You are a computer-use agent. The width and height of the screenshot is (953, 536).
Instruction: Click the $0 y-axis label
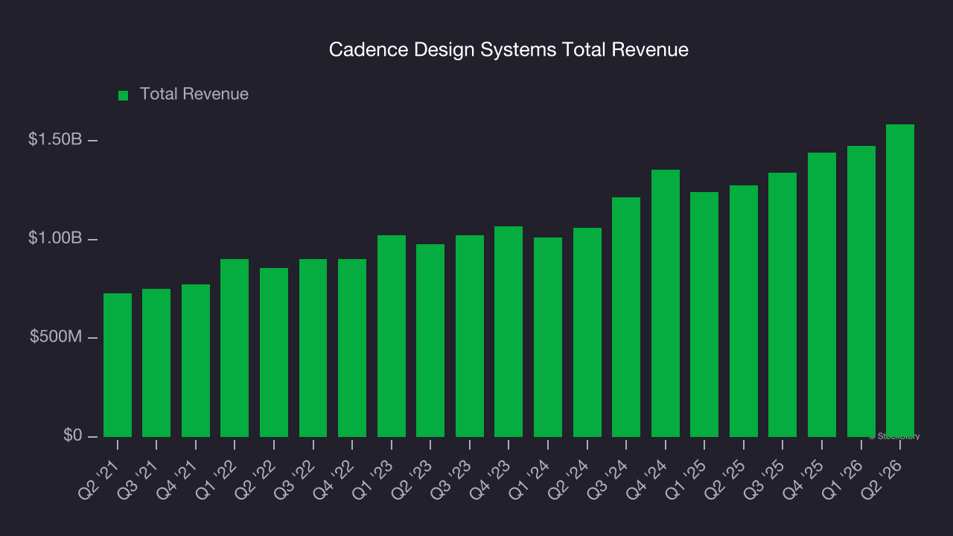[73, 435]
